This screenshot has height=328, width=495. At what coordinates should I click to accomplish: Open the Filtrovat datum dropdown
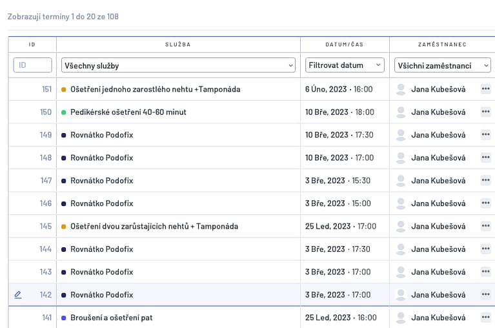click(x=345, y=65)
